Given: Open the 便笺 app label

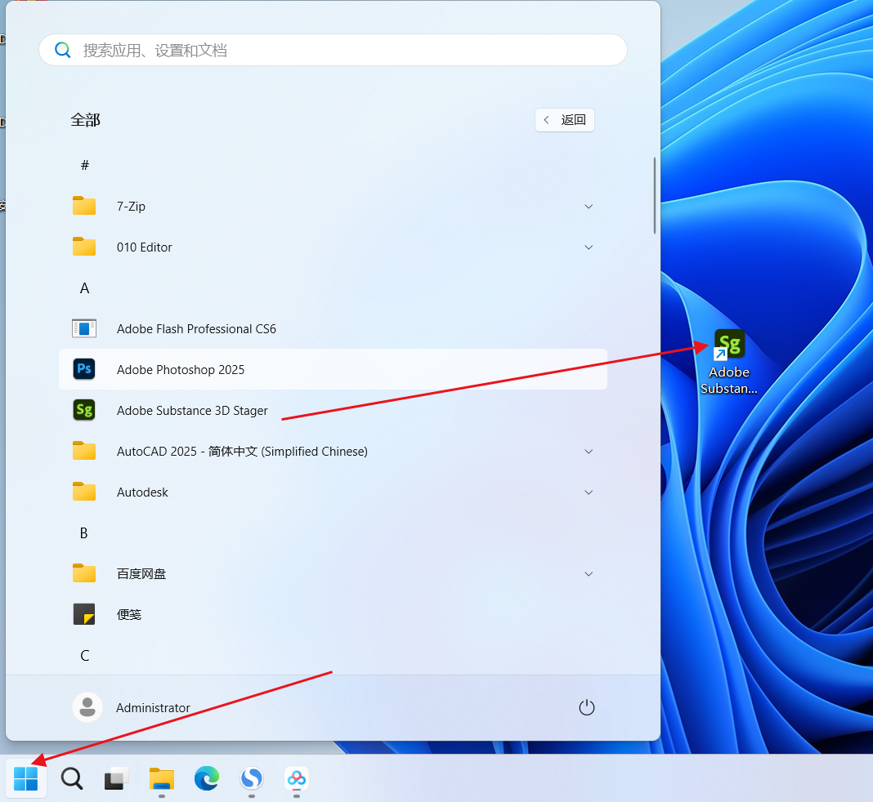Looking at the screenshot, I should (128, 615).
